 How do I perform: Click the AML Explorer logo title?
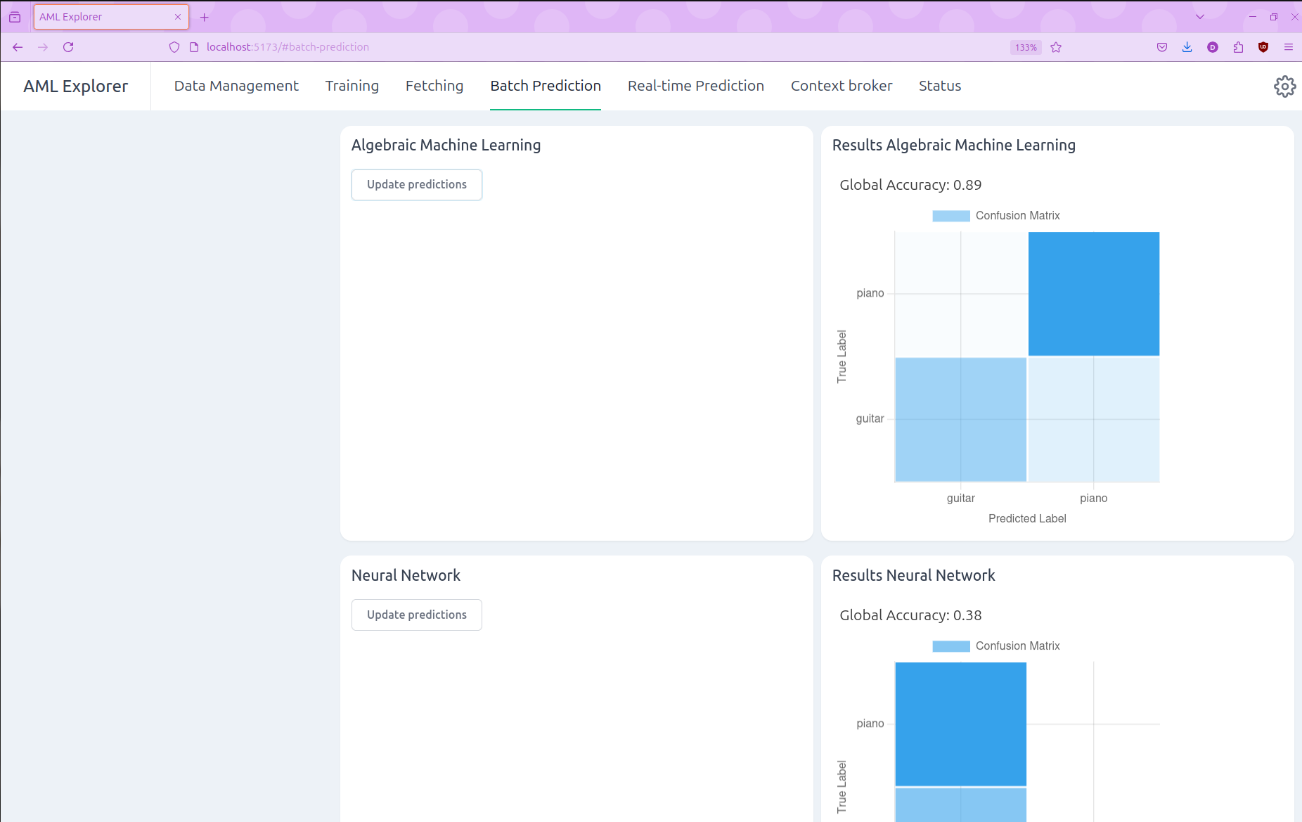(76, 86)
